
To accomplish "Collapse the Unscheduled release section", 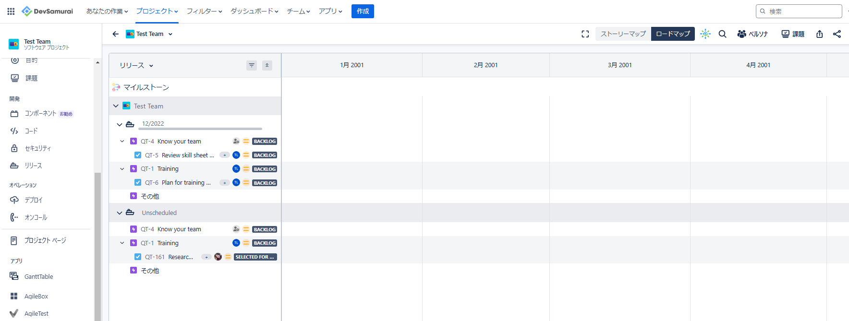I will pyautogui.click(x=120, y=213).
